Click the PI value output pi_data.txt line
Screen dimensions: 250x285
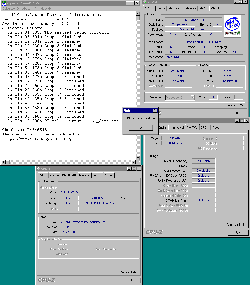[63, 121]
